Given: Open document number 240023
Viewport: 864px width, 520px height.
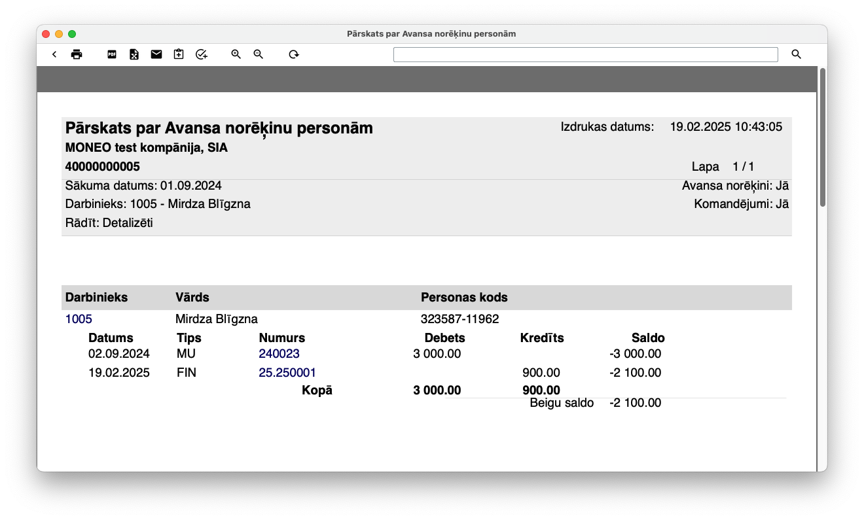Looking at the screenshot, I should click(x=279, y=354).
